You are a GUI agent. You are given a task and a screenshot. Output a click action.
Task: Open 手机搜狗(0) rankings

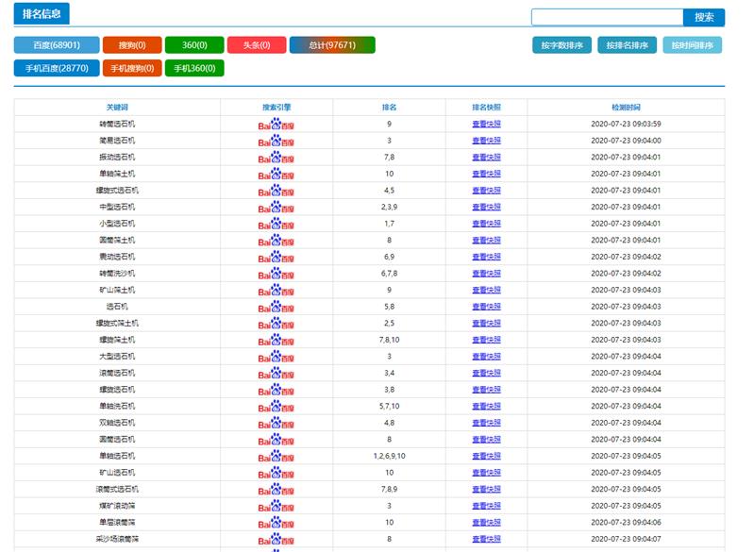point(132,68)
